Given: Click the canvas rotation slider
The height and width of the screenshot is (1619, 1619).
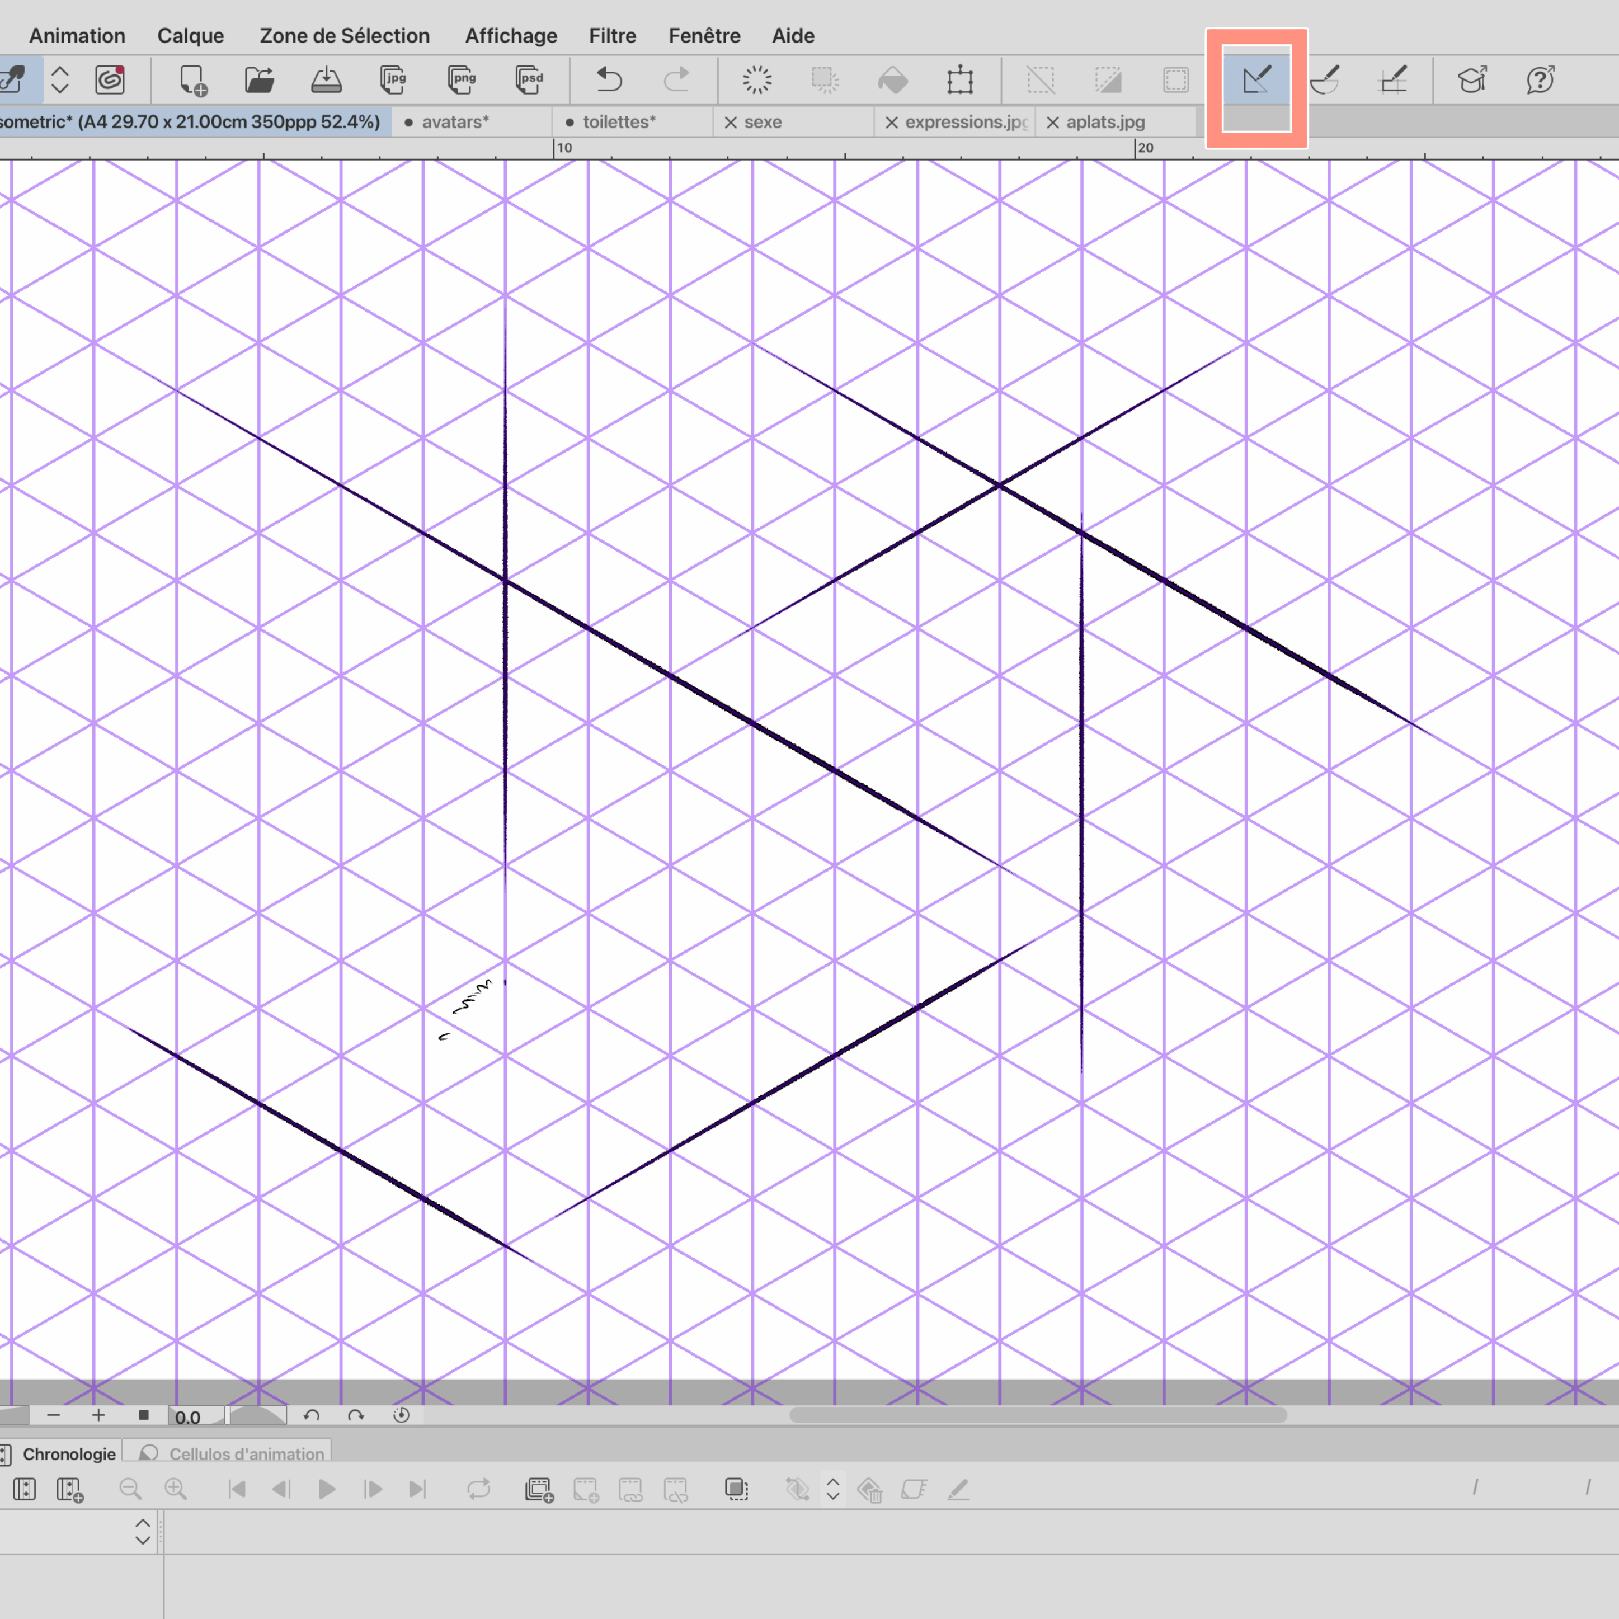Looking at the screenshot, I should click(x=257, y=1415).
